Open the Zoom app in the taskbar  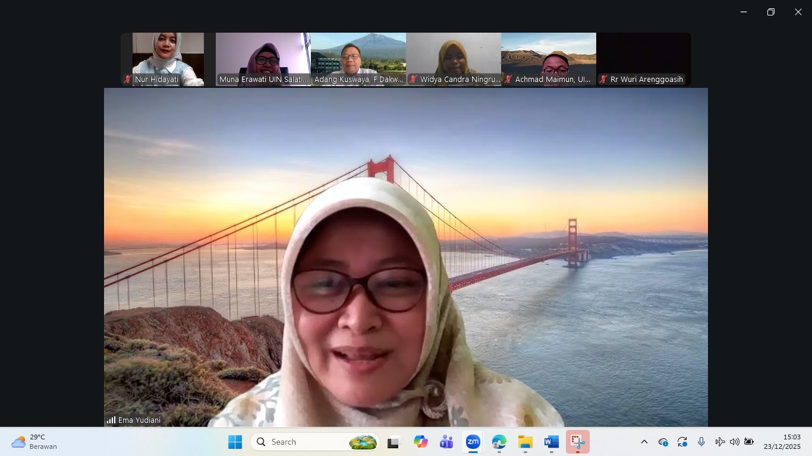pyautogui.click(x=473, y=442)
